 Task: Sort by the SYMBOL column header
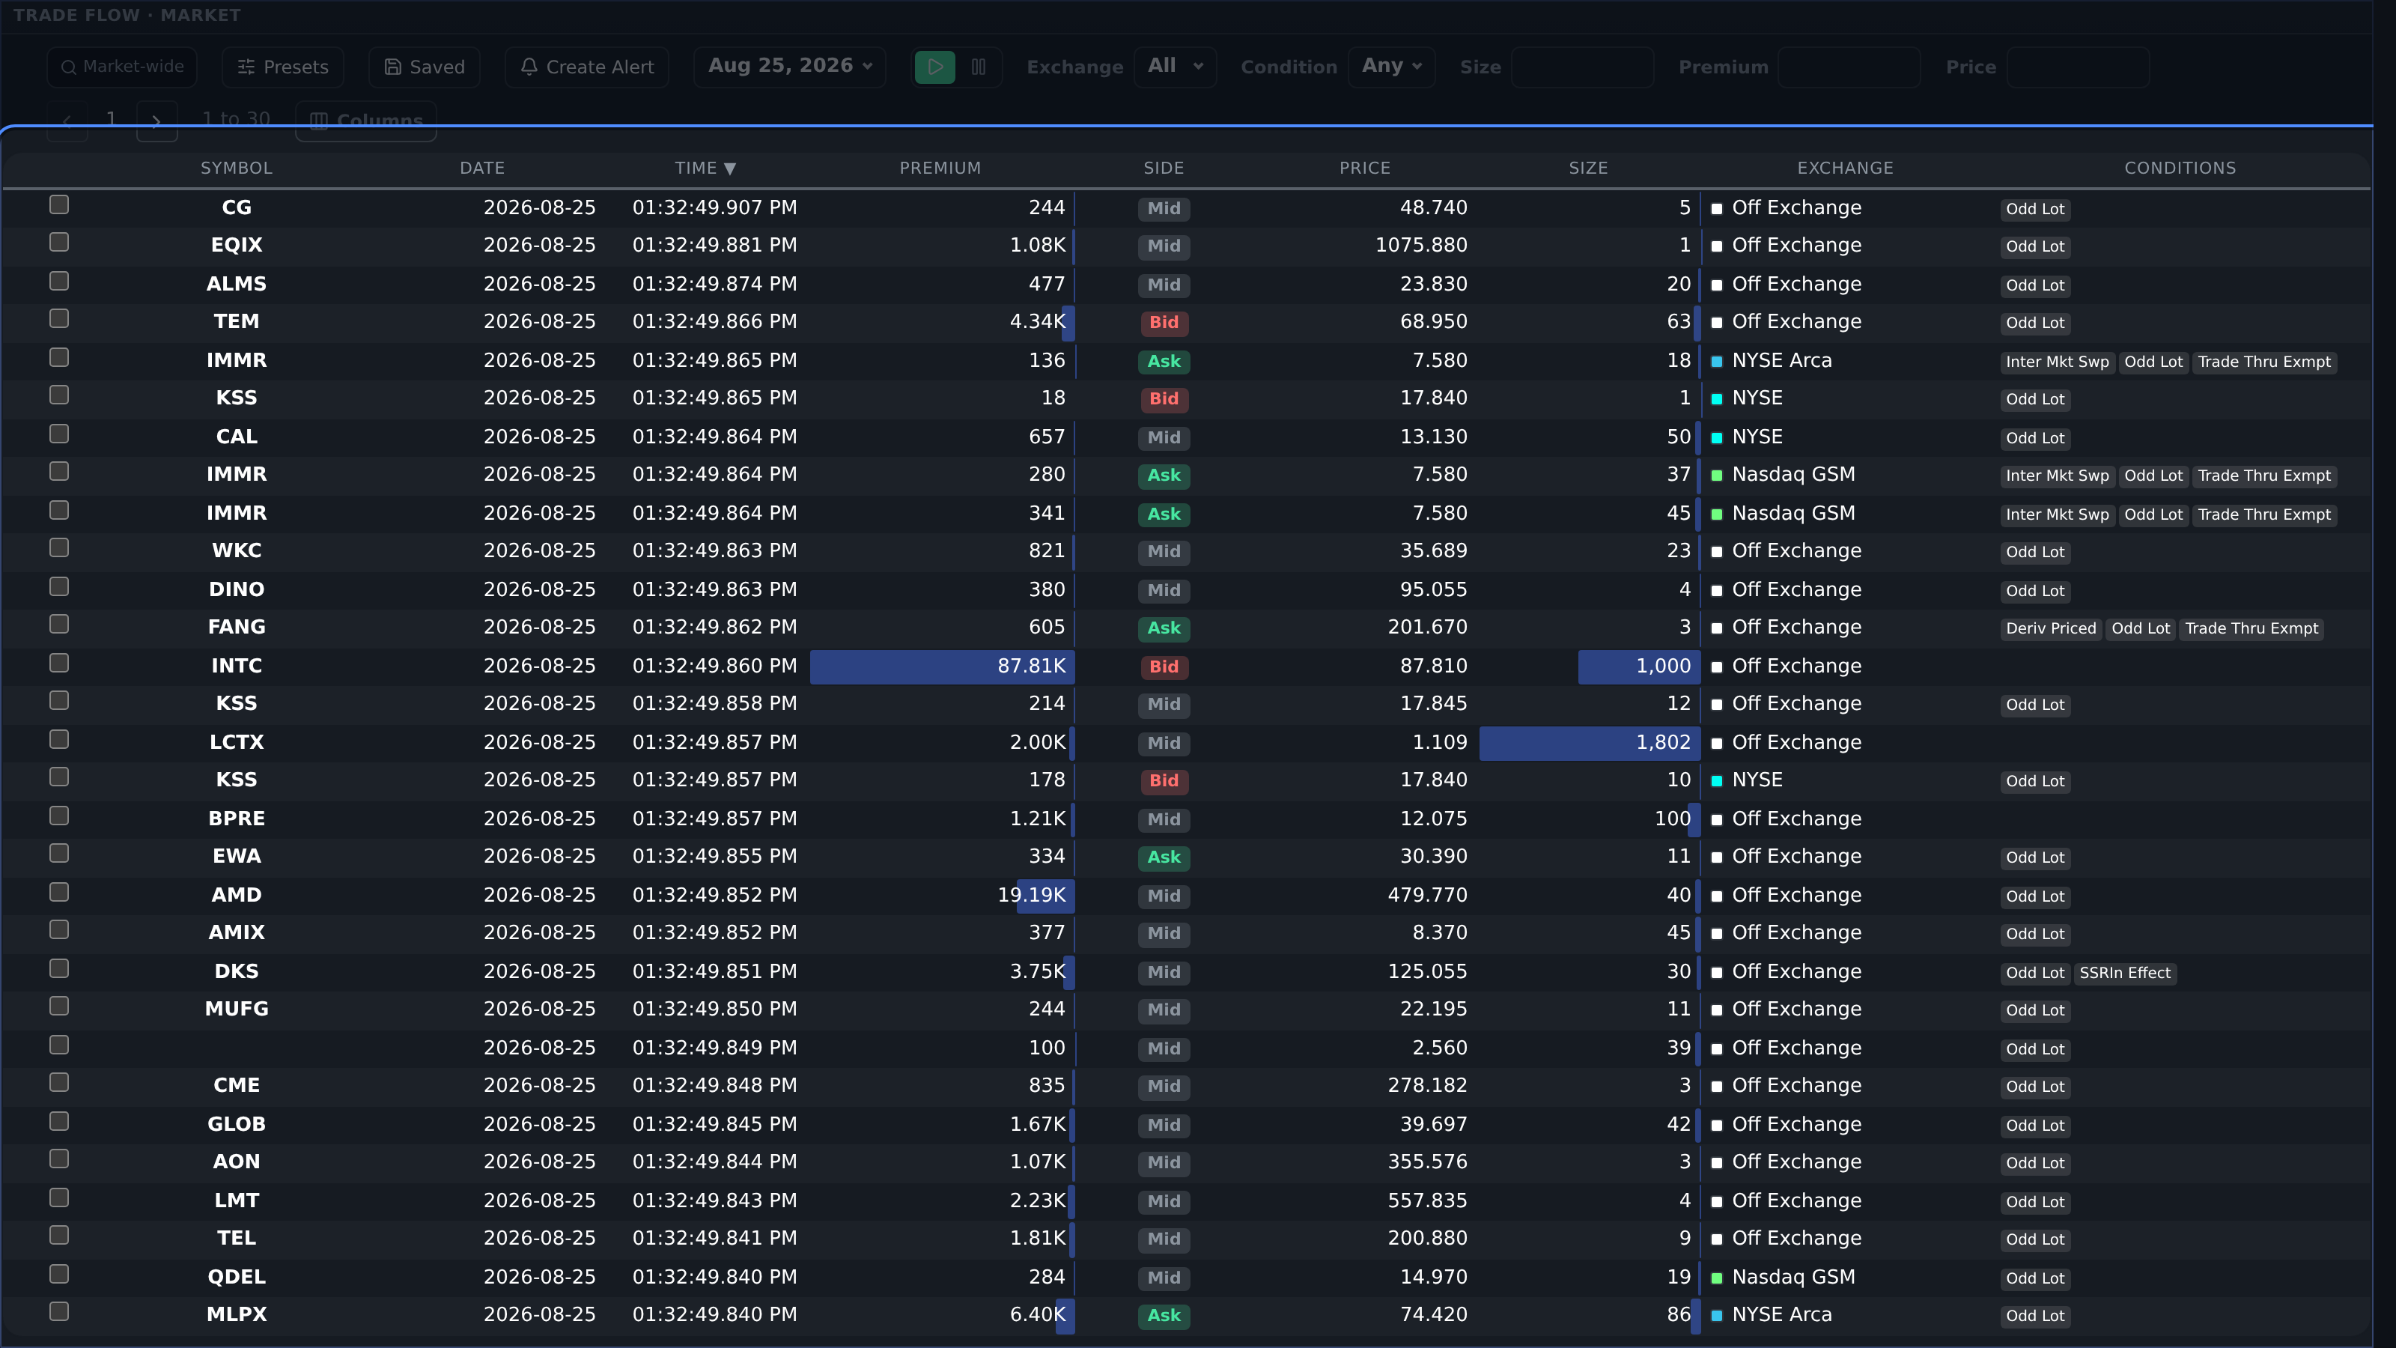click(237, 168)
